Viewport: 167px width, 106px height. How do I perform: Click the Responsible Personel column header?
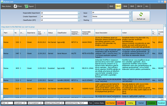click(88, 33)
